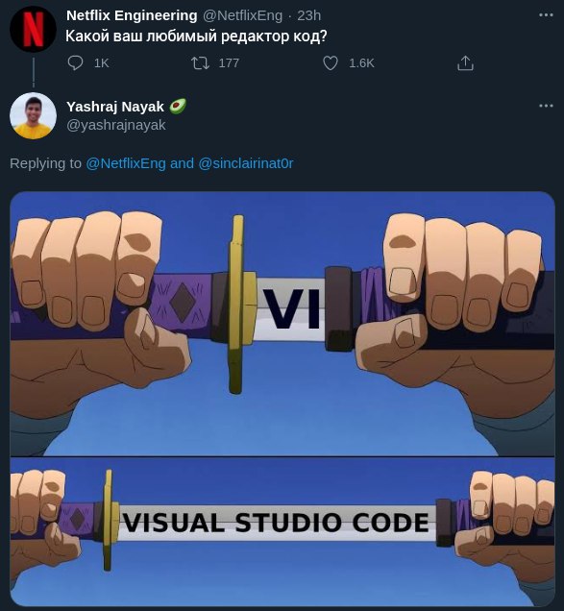This screenshot has height=611, width=564.
Task: Open Yashraj Nayak's profile photo
Action: tap(33, 115)
